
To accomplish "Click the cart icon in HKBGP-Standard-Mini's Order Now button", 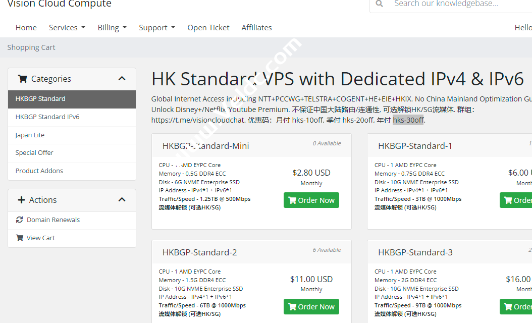I will [293, 200].
